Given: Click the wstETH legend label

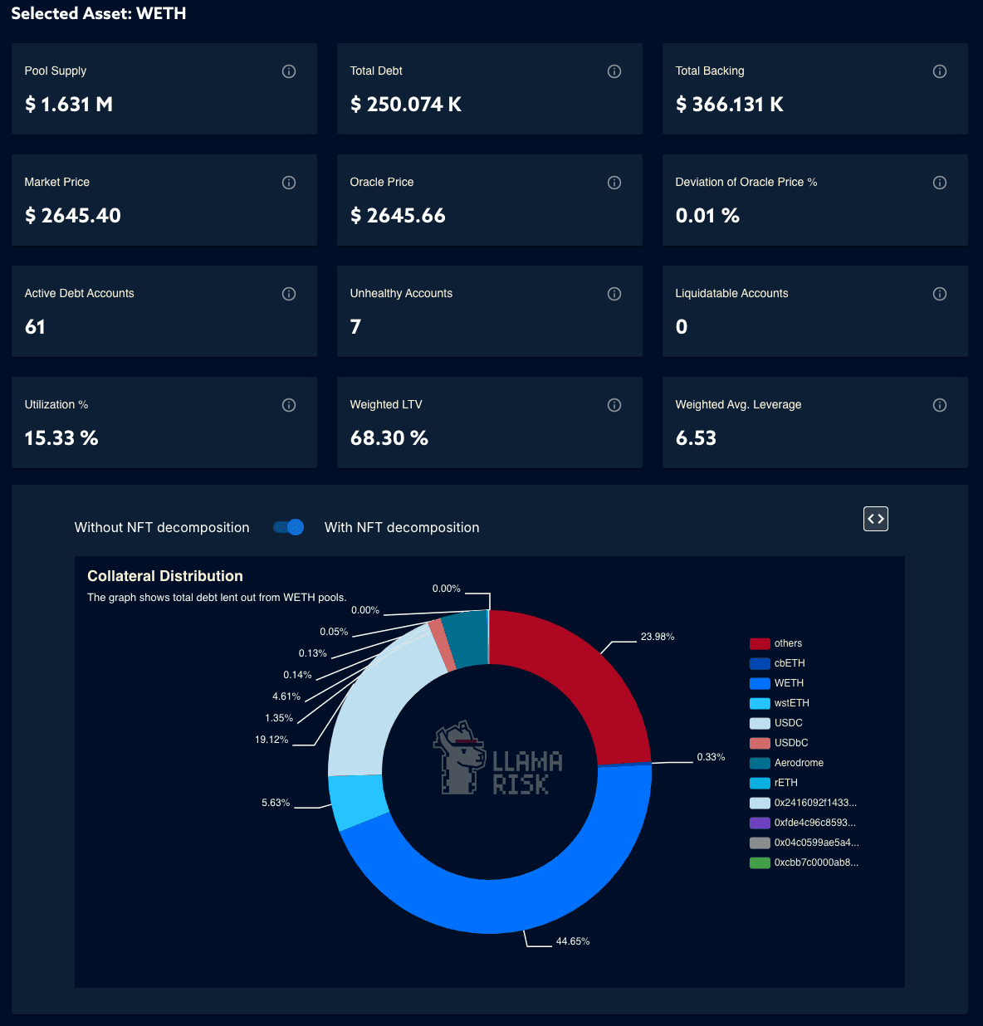Looking at the screenshot, I should (x=791, y=703).
